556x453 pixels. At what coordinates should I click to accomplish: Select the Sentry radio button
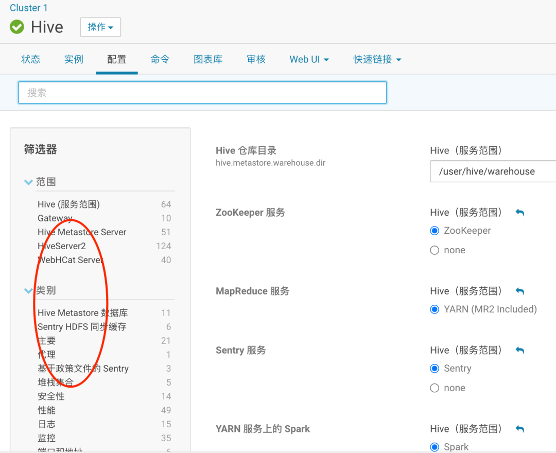click(x=435, y=368)
